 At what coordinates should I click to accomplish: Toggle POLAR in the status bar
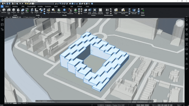click(138, 105)
